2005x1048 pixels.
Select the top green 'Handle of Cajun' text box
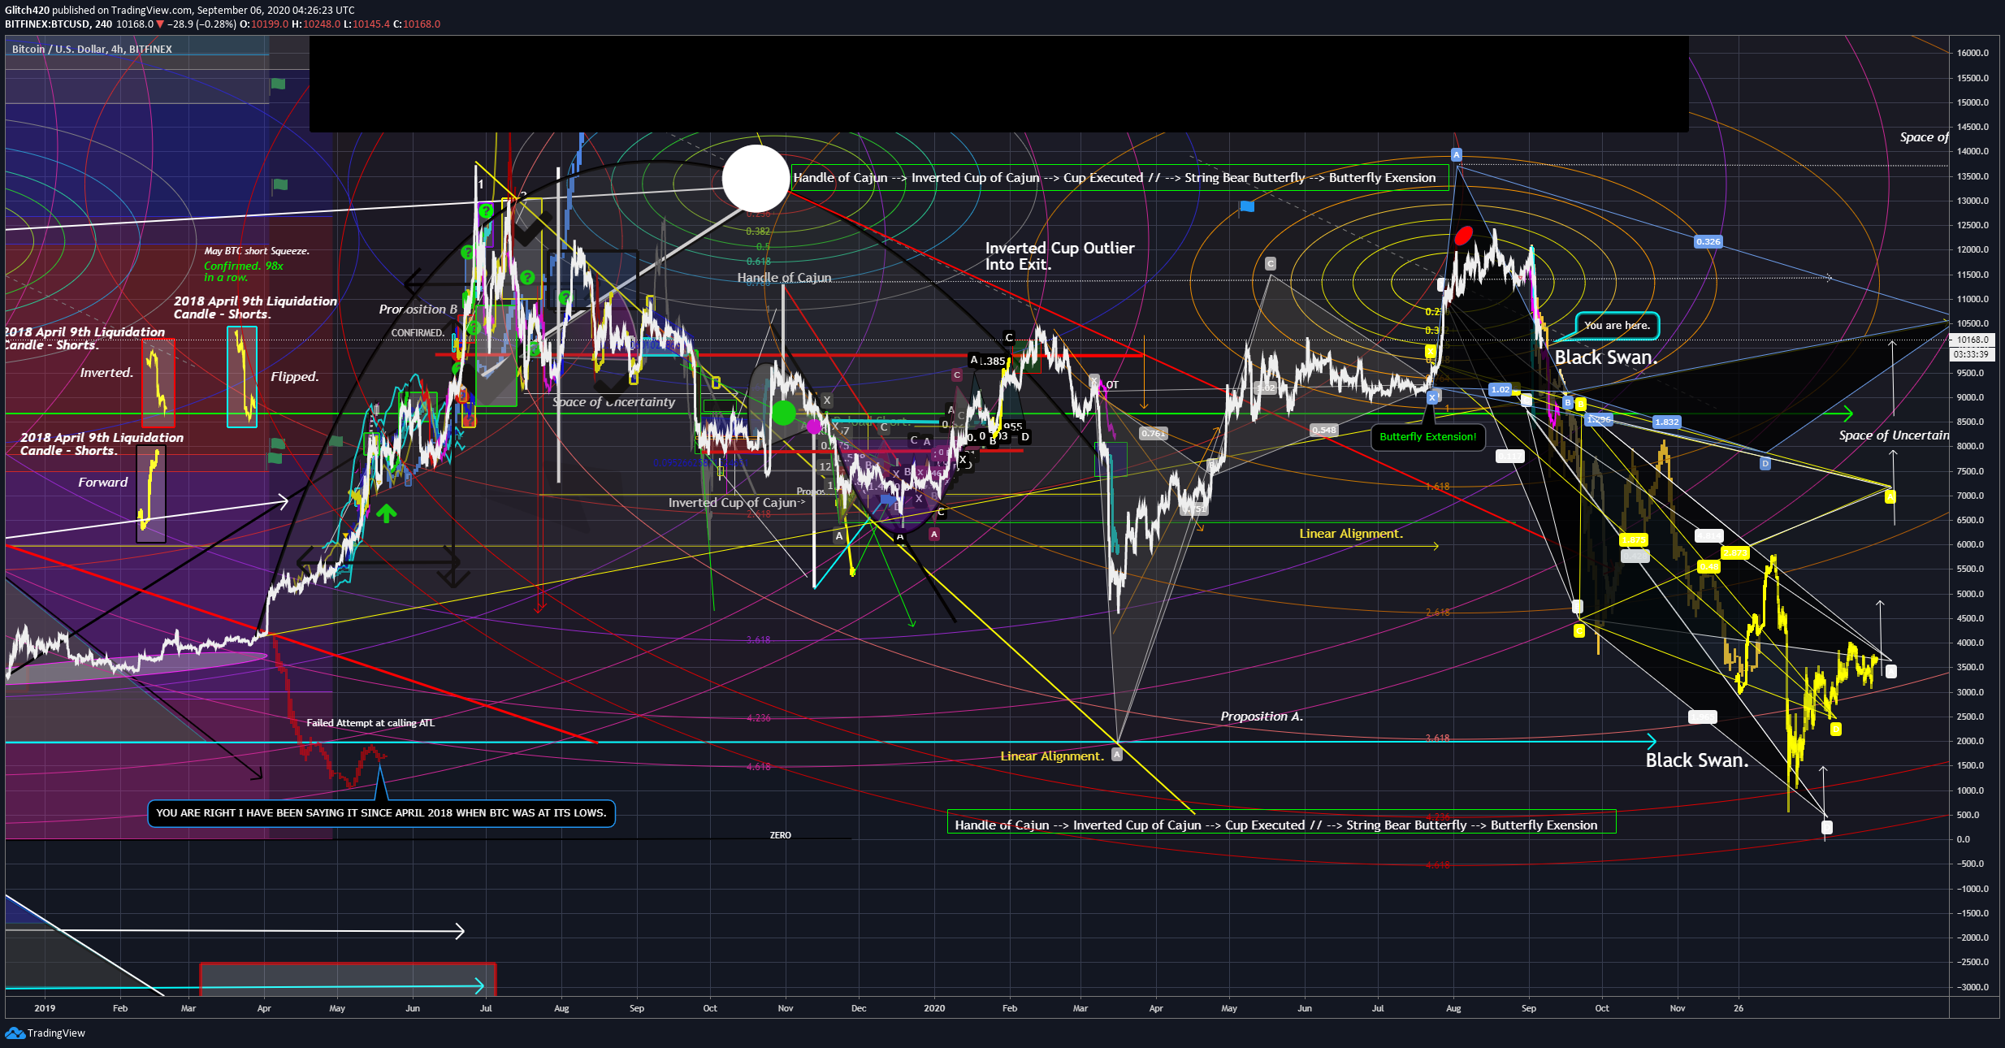(x=1119, y=178)
